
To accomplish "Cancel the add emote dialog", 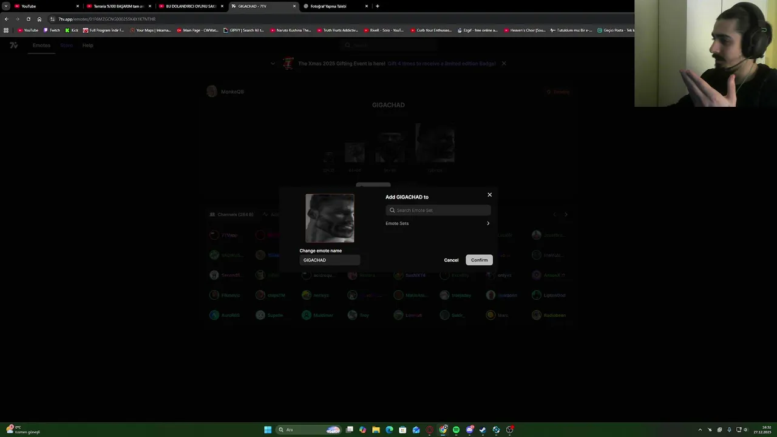I will coord(451,260).
